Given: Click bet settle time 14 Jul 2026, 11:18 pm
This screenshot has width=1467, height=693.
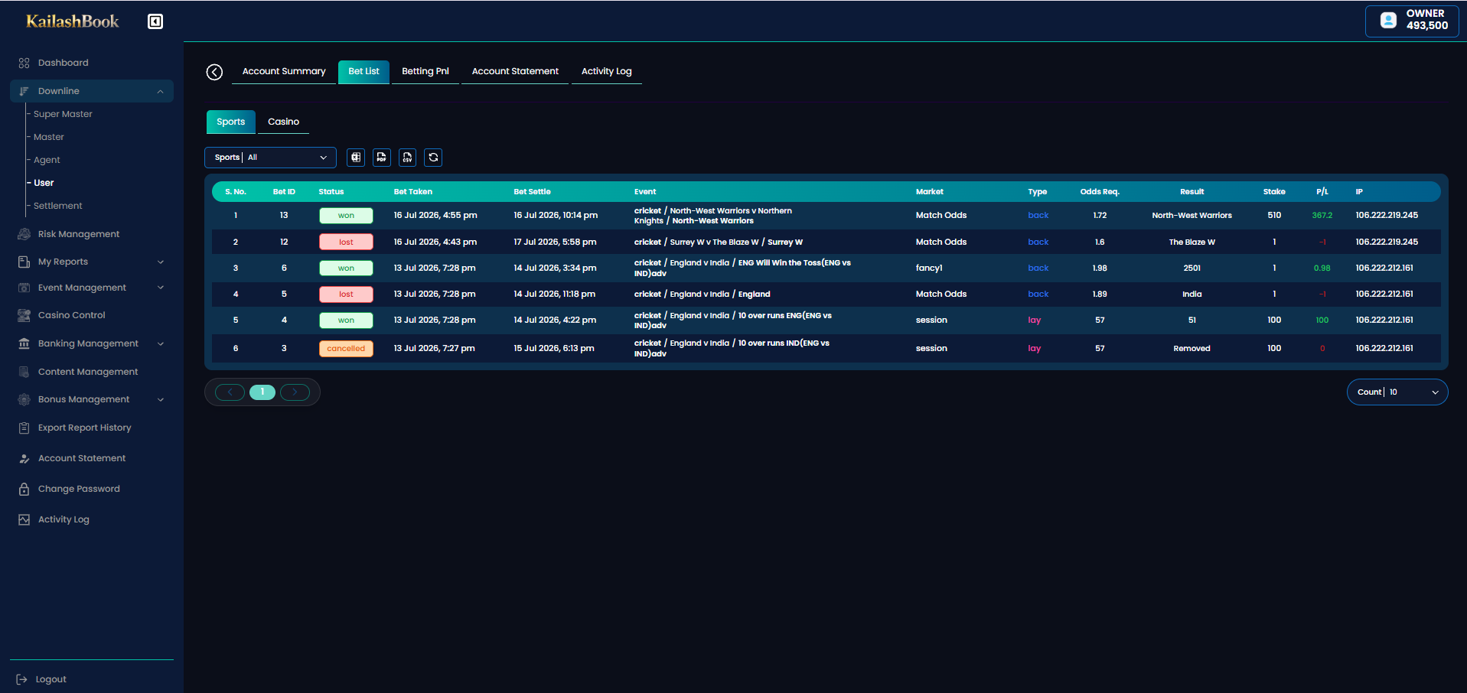Looking at the screenshot, I should coord(555,294).
